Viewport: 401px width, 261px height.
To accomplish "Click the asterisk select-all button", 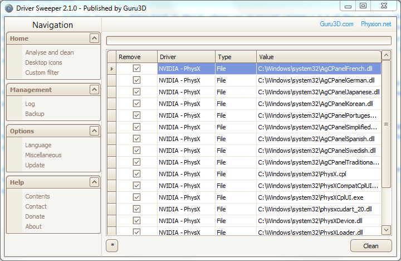I will 112,245.
